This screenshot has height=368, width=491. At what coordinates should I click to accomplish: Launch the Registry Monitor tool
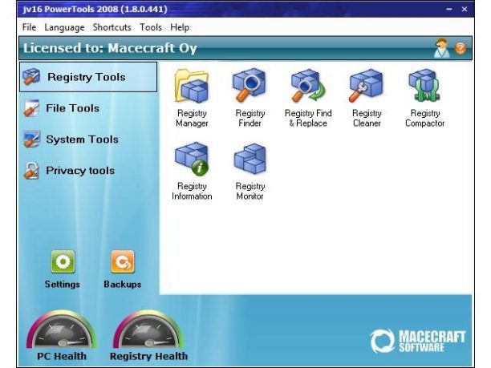click(250, 171)
